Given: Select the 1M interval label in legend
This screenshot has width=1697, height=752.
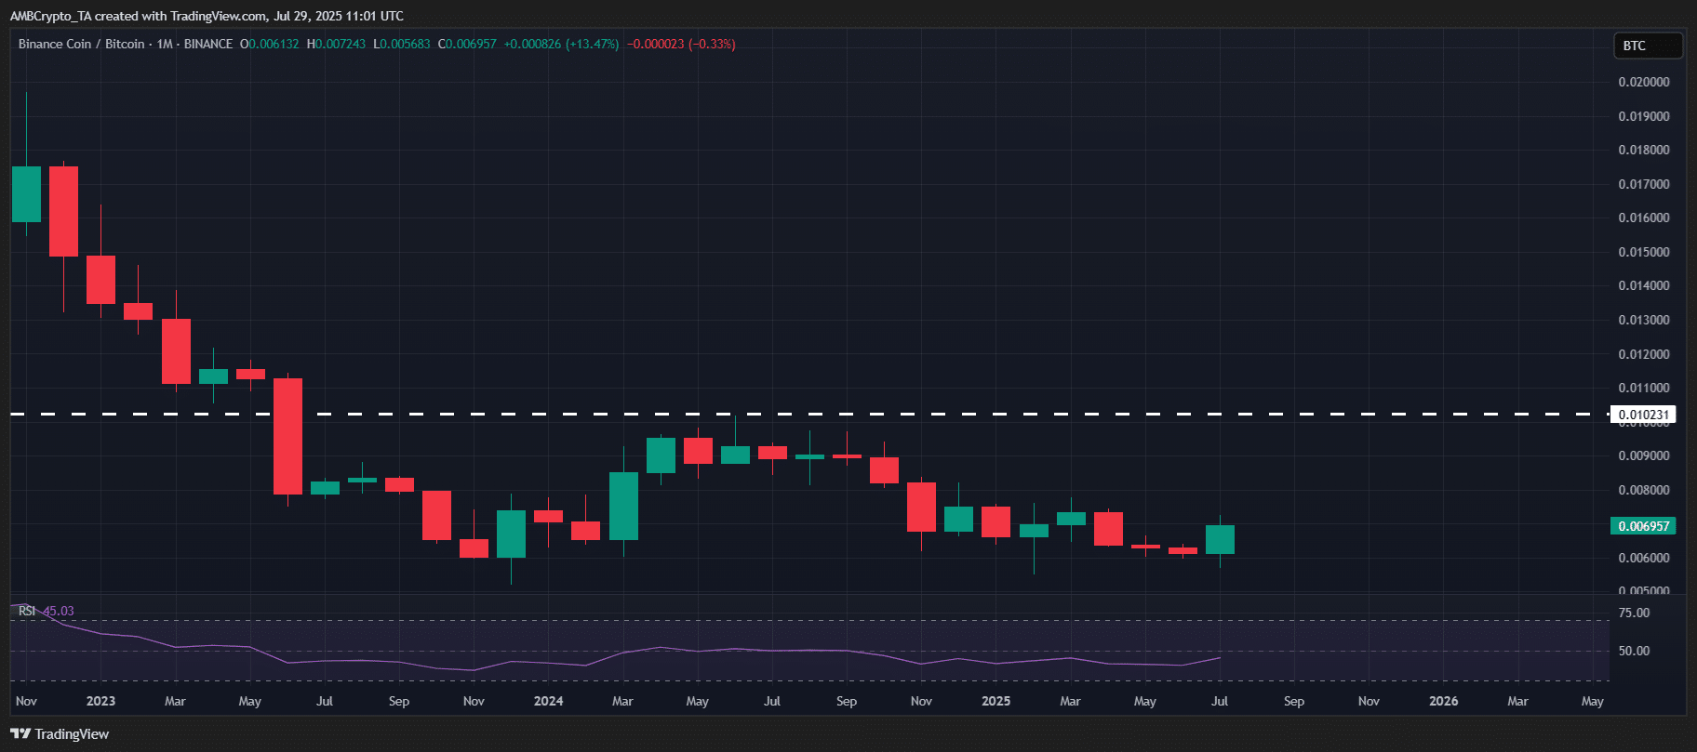Looking at the screenshot, I should point(165,44).
